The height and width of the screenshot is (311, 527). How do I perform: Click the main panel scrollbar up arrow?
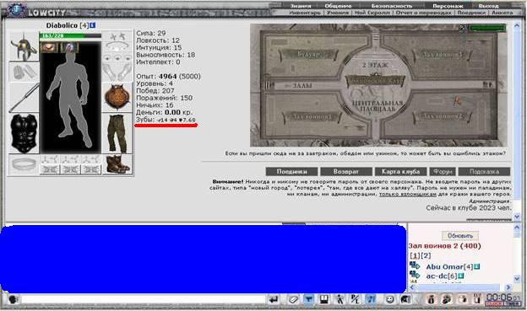pos(517,25)
